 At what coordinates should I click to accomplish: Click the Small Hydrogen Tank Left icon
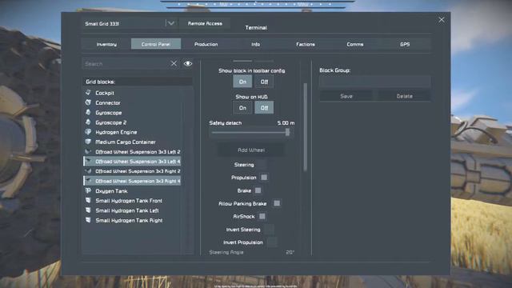tap(88, 210)
